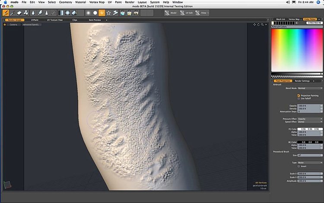Select the Airbrush paint tool

(5, 13)
